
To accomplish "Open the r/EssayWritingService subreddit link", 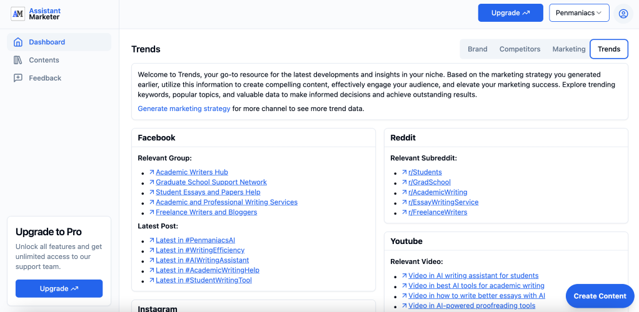I will click(x=443, y=202).
